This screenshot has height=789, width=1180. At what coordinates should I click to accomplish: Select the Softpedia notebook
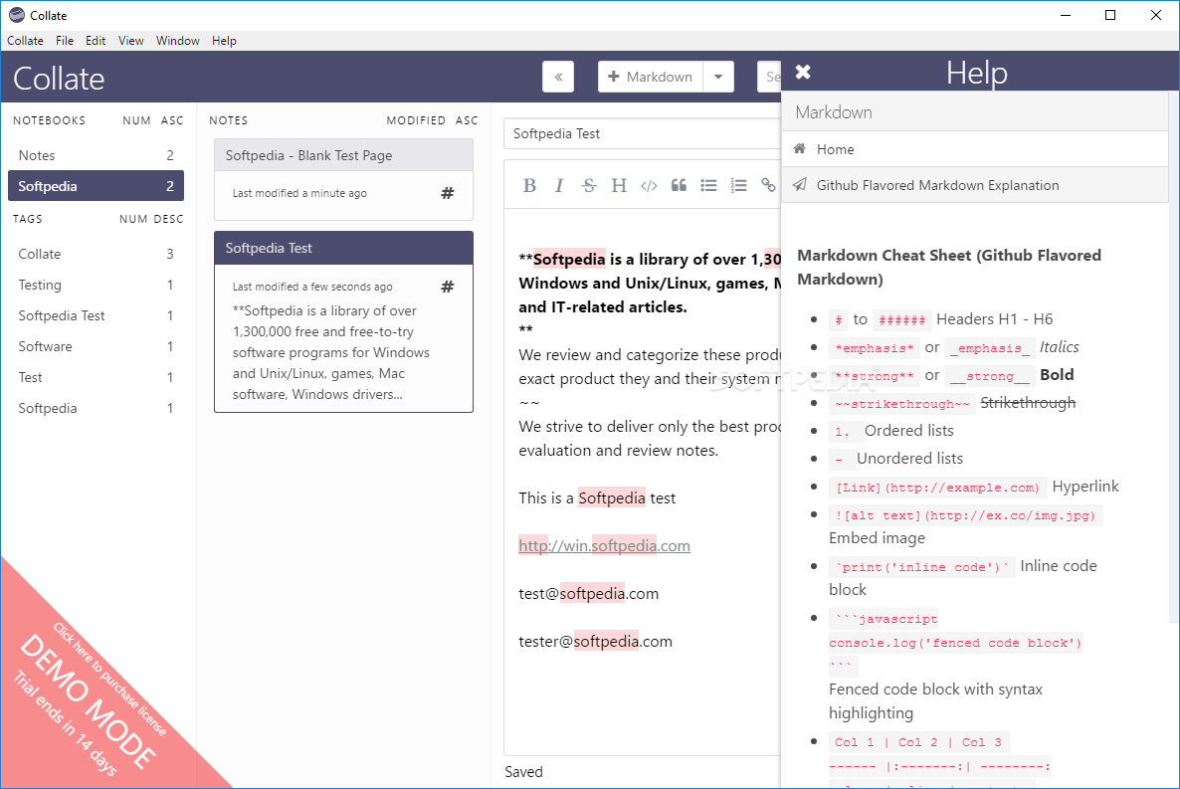click(96, 186)
